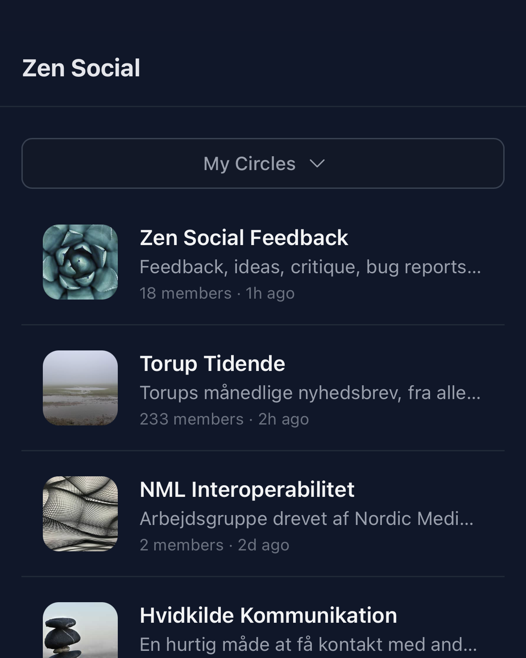The height and width of the screenshot is (658, 526).
Task: Click the '2 members · 2d ago' line
Action: point(214,545)
